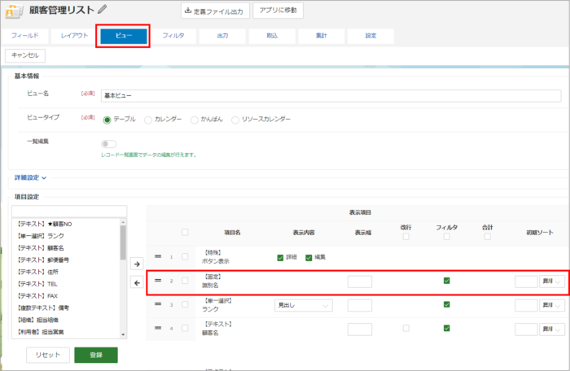Click field list scrollbar down arrow

123,334
